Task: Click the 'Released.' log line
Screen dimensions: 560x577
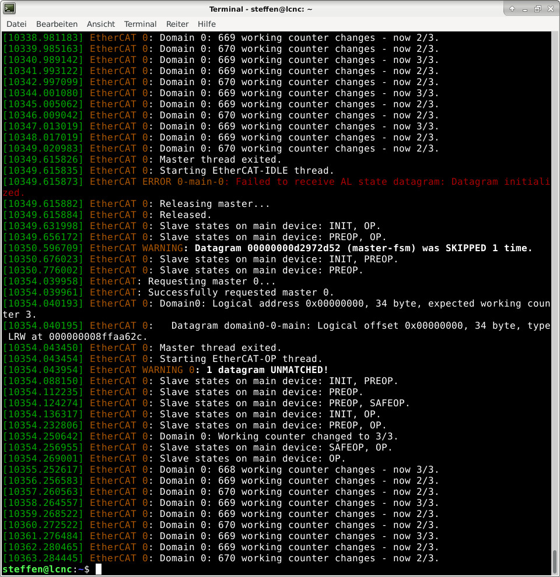Action: [107, 215]
